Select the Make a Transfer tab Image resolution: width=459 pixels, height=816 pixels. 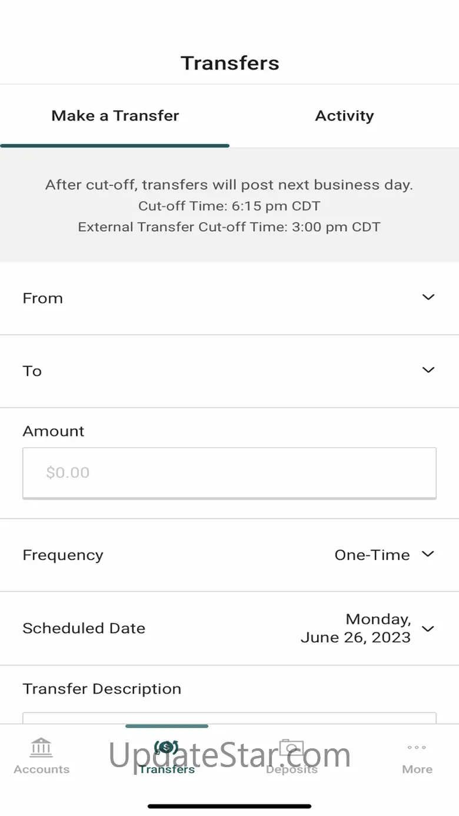pos(115,116)
